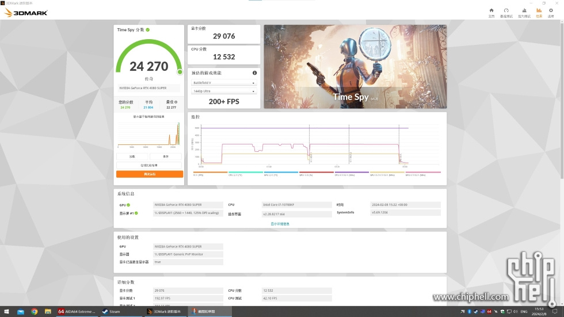This screenshot has width=564, height=317.
Task: Switch to Steam in taskbar
Action: click(x=120, y=312)
